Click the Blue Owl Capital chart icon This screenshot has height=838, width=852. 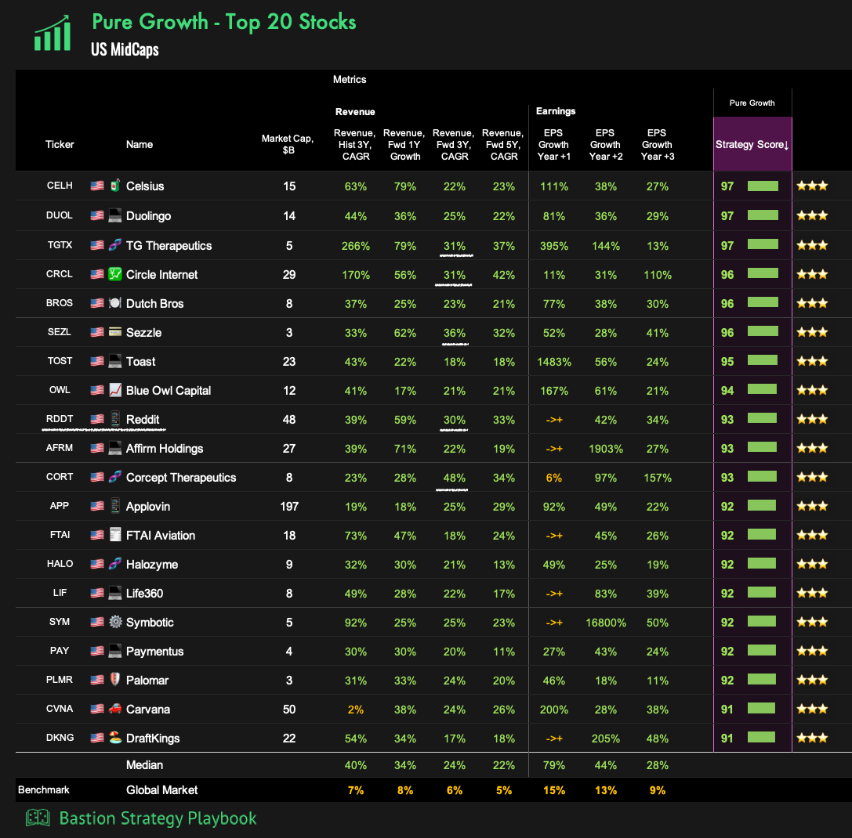click(114, 389)
